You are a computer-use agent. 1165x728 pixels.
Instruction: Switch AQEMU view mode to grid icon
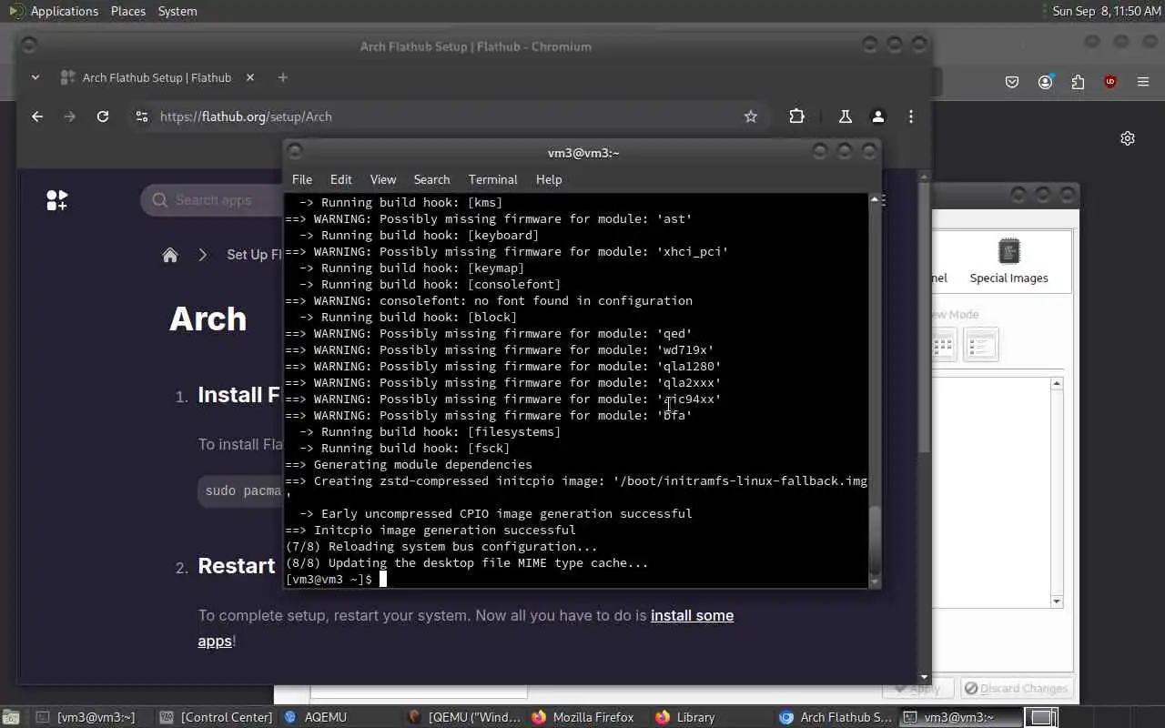tap(943, 345)
